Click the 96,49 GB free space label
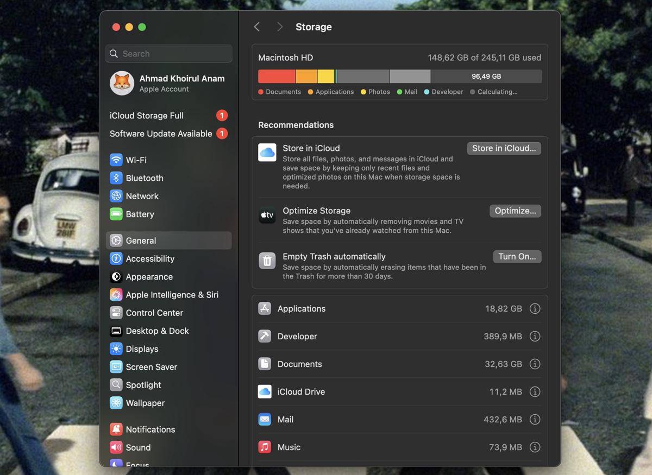 tap(486, 77)
